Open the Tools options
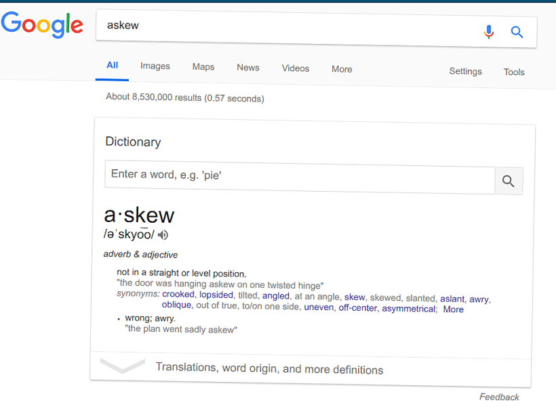556x407 pixels. pyautogui.click(x=513, y=72)
